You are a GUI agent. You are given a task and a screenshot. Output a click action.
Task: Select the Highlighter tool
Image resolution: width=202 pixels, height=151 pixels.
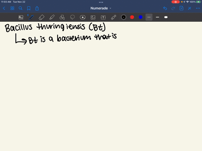52,17
